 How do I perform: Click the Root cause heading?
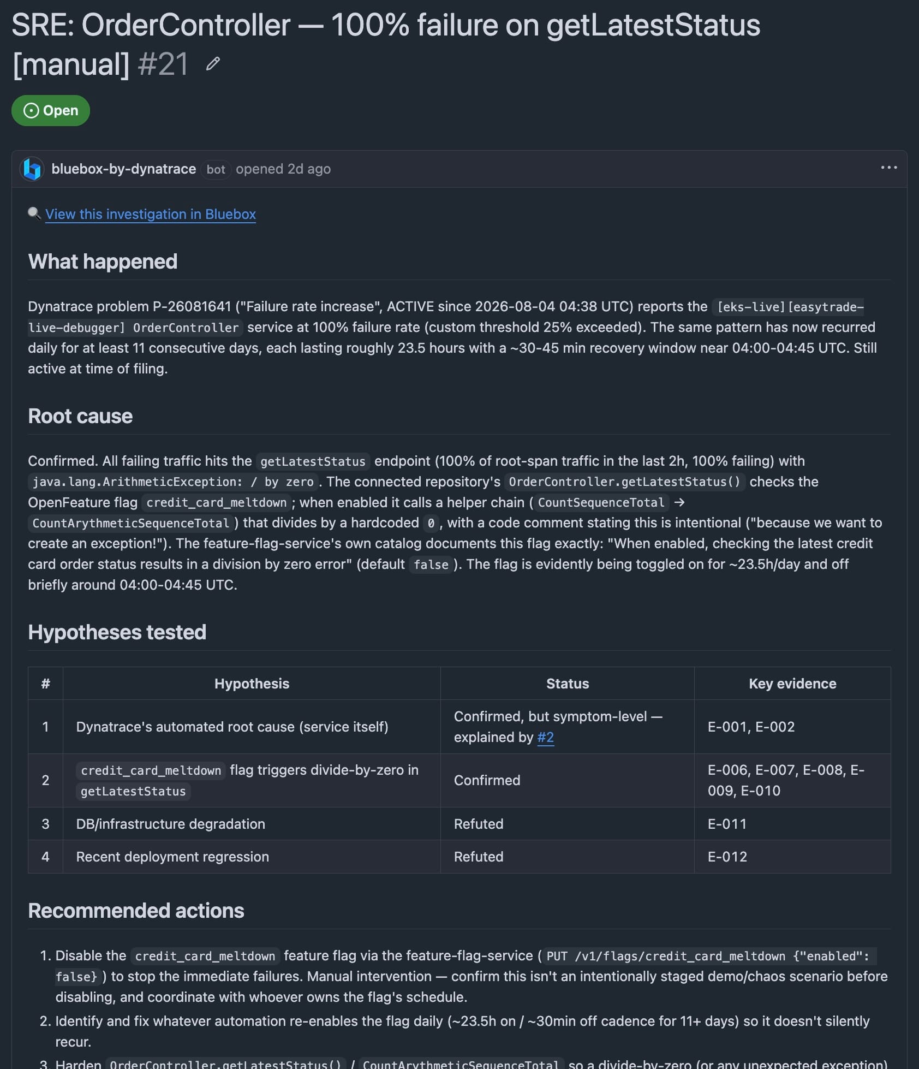80,416
